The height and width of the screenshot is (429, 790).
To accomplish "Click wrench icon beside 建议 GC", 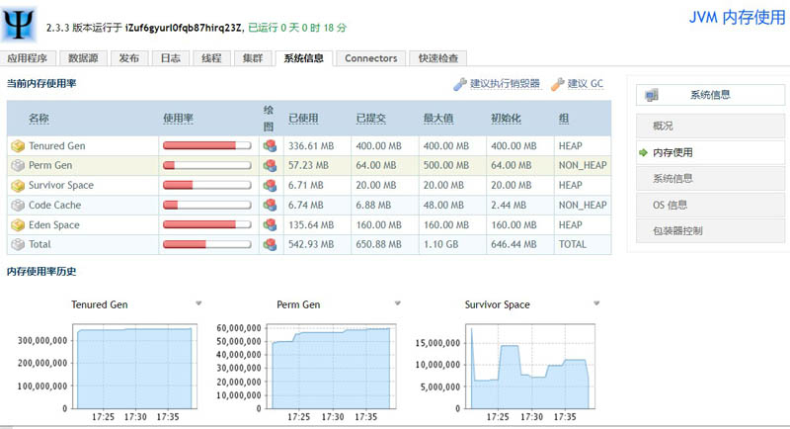I will click(x=557, y=84).
